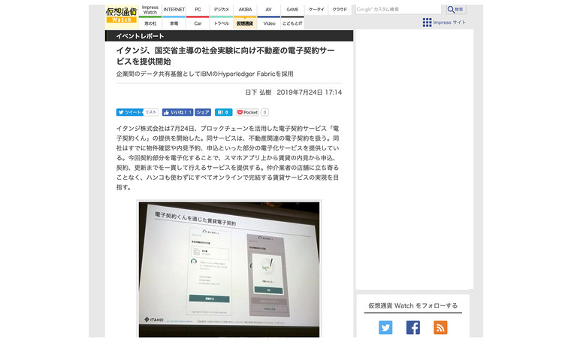Open the Facebook follow icon in sidebar

412,327
